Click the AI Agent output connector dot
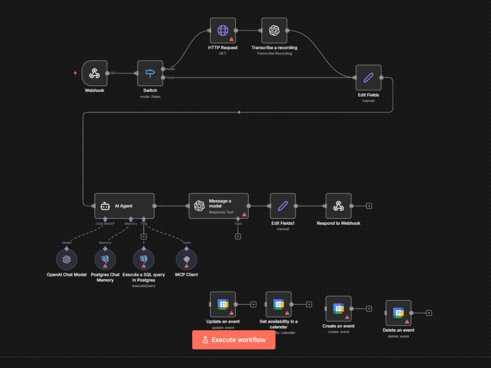 [x=154, y=206]
